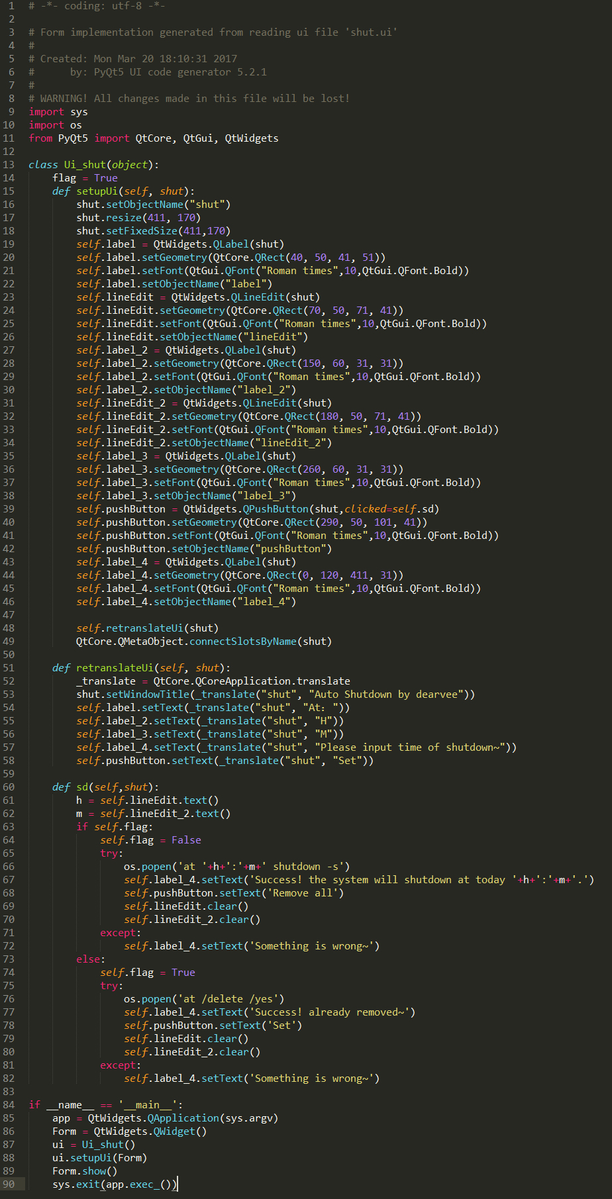
Task: Click "def retranslateUi(self, shut):" line
Action: [142, 668]
